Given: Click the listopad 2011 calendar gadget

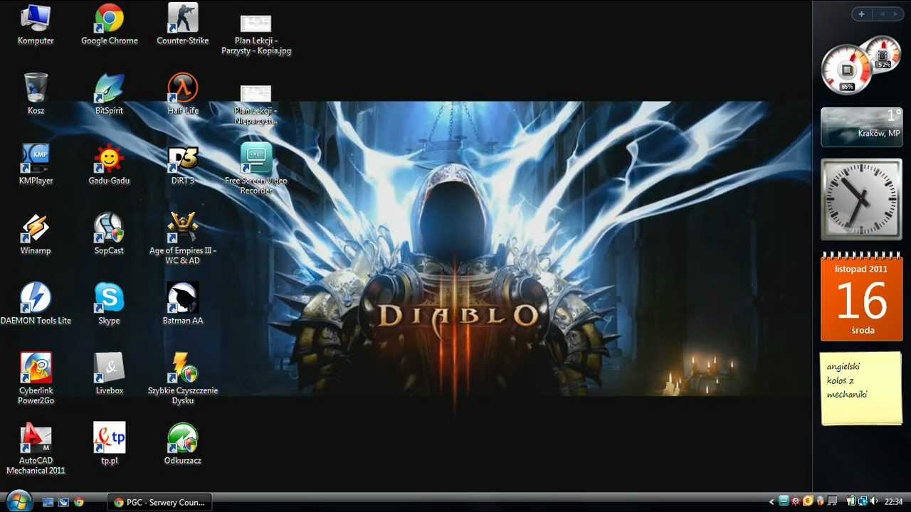Looking at the screenshot, I should click(x=862, y=297).
